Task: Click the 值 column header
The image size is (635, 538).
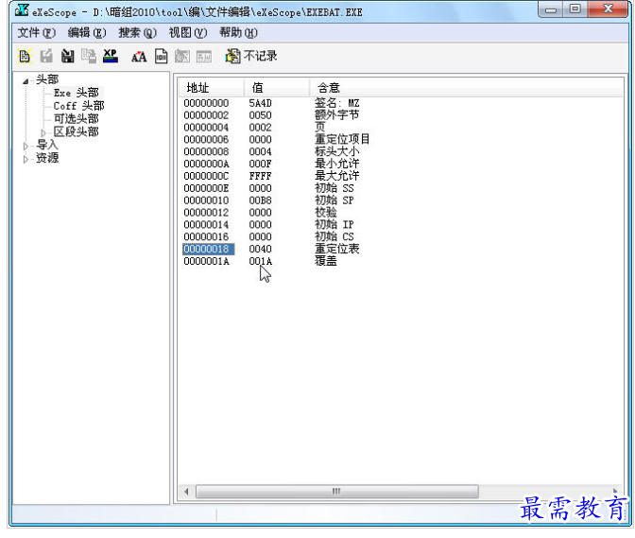Action: 277,88
